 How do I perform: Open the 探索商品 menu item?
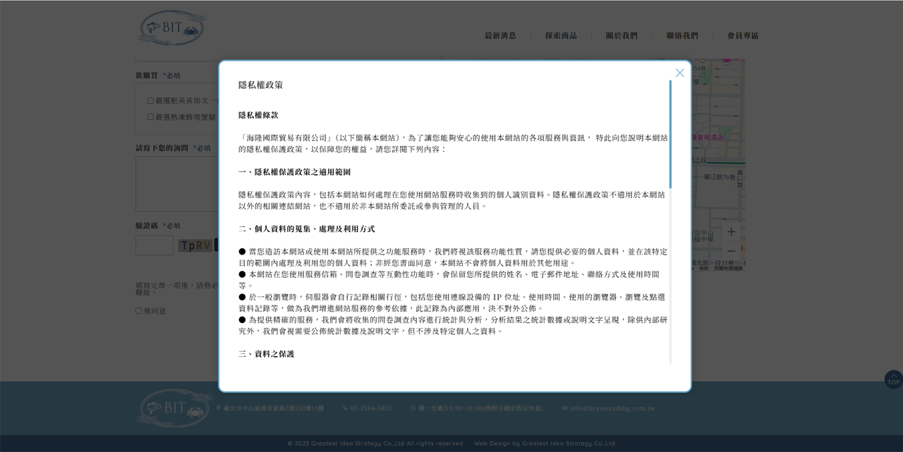pos(561,36)
